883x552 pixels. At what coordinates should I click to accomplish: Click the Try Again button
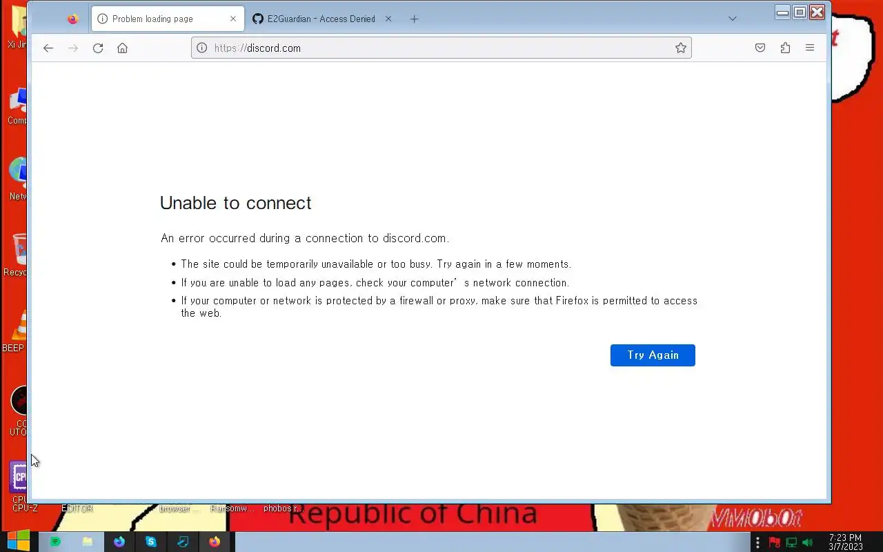coord(653,355)
